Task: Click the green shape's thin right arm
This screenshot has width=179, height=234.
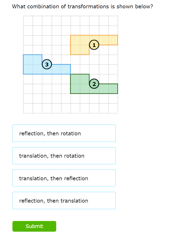Action: tap(108, 89)
